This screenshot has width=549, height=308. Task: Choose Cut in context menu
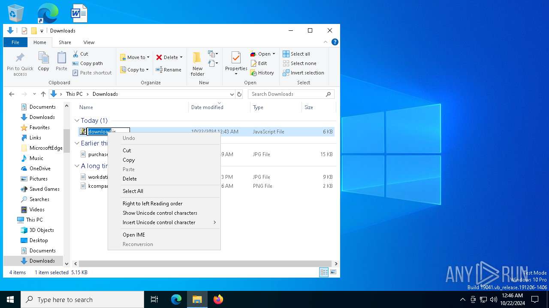click(x=164, y=151)
